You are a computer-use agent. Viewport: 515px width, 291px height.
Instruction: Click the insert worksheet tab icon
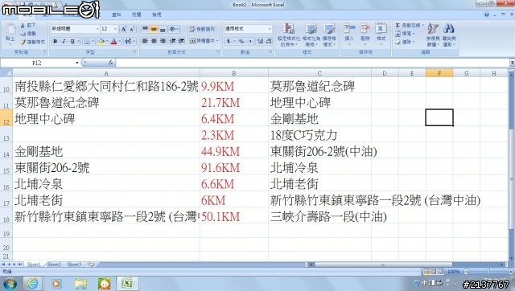(91, 264)
